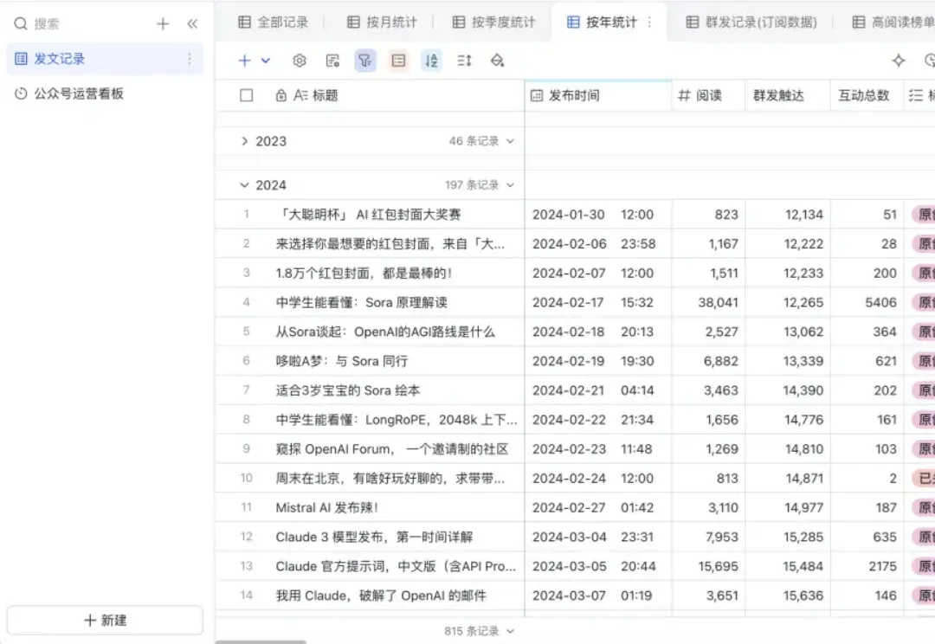Click date cell 2024-02-17 15:32

pos(598,302)
